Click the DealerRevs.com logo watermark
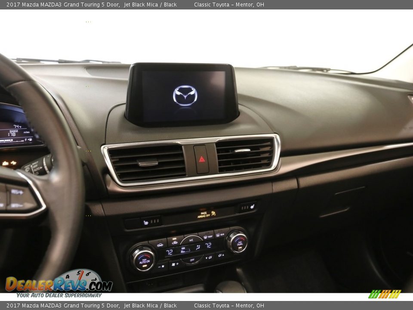Image resolution: width=413 pixels, height=310 pixels. tap(59, 284)
